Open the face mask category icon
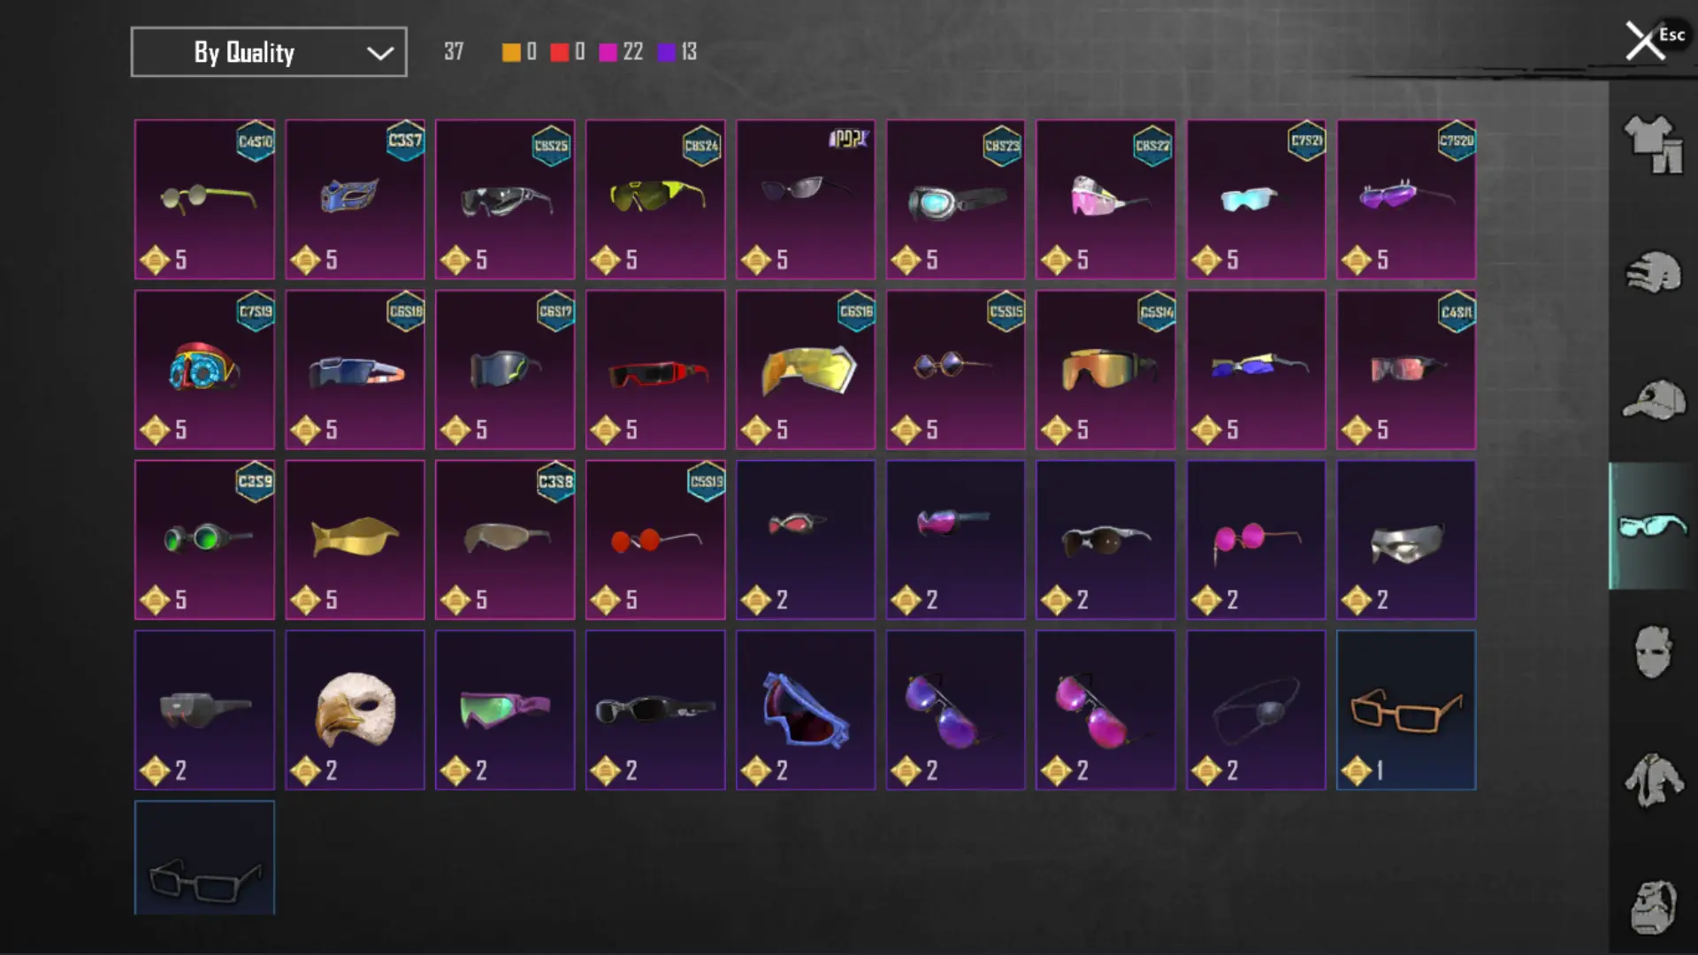Viewport: 1698px width, 955px height. (x=1653, y=652)
